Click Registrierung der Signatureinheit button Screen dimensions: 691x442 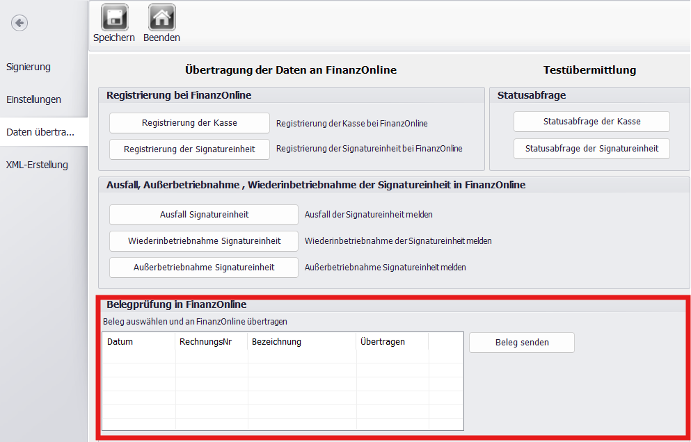pyautogui.click(x=189, y=149)
